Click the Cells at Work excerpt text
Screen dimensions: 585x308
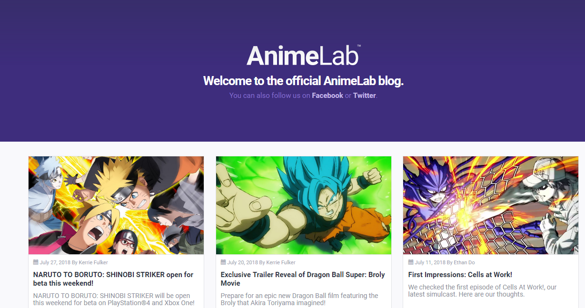[x=483, y=290]
